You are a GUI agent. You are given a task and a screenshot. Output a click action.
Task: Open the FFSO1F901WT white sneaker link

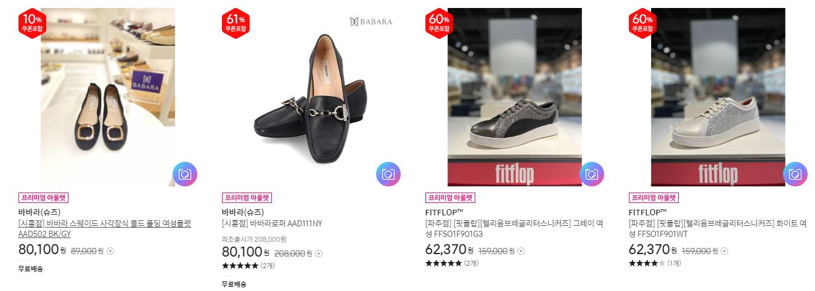718,228
